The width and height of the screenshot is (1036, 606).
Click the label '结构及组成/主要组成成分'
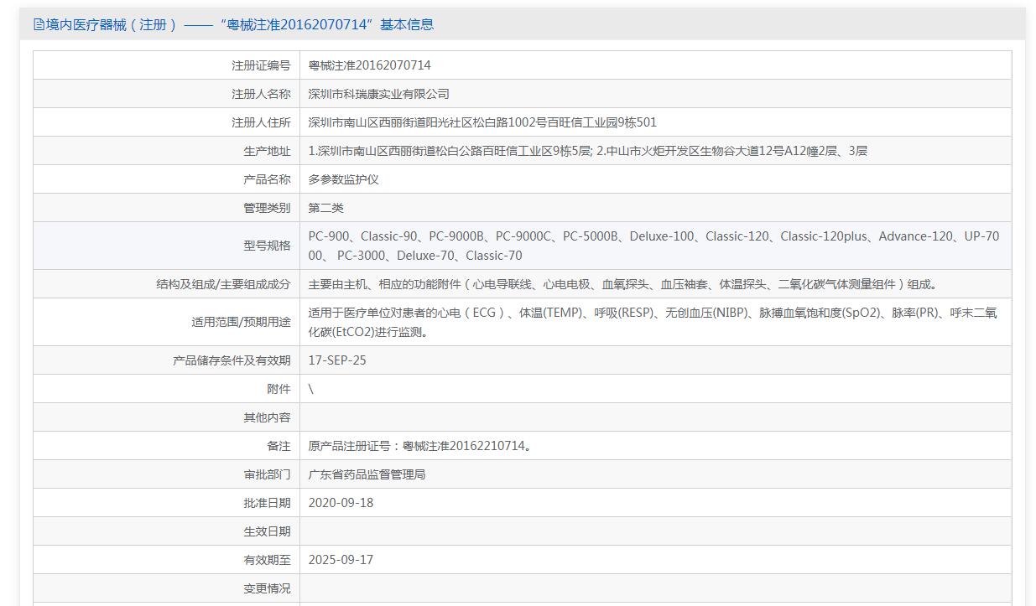click(x=223, y=284)
